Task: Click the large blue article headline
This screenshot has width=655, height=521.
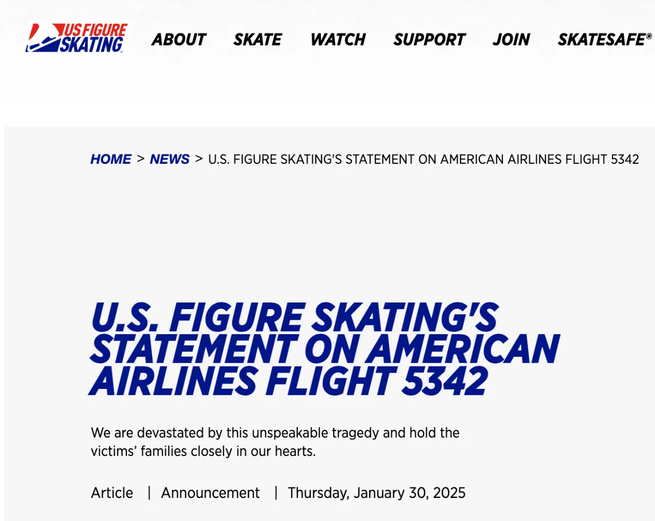Action: [324, 350]
